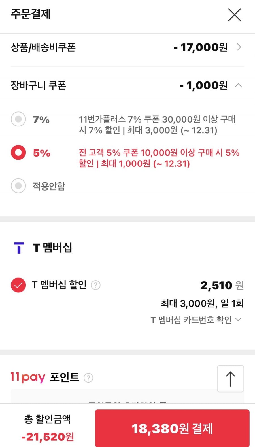Screen dimensions: 255x447
Task: Open 11pay 포인트 help icon
Action: [x=88, y=378]
